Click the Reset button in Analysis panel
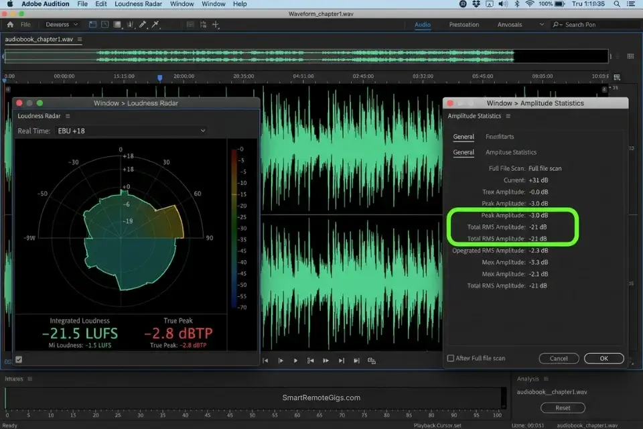The image size is (643, 429). [x=563, y=408]
